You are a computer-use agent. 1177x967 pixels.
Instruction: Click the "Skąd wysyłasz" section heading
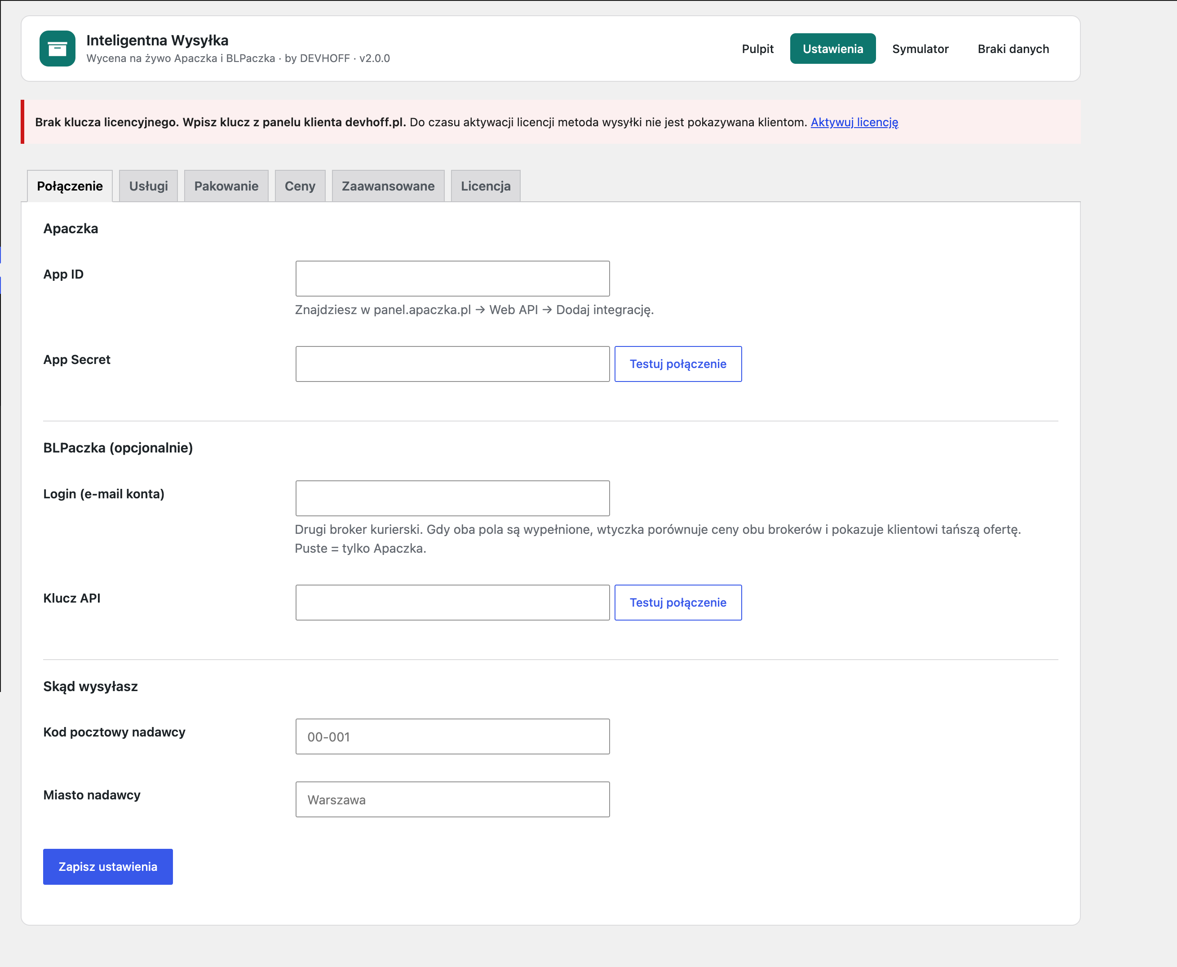(x=90, y=686)
